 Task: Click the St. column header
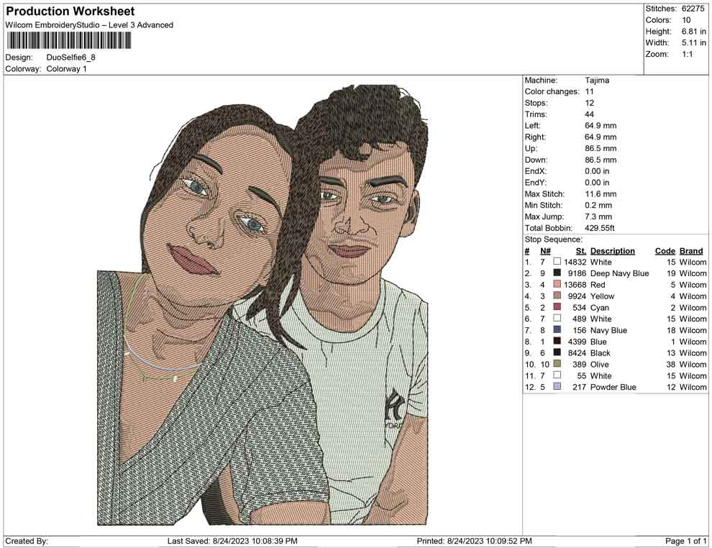[580, 250]
